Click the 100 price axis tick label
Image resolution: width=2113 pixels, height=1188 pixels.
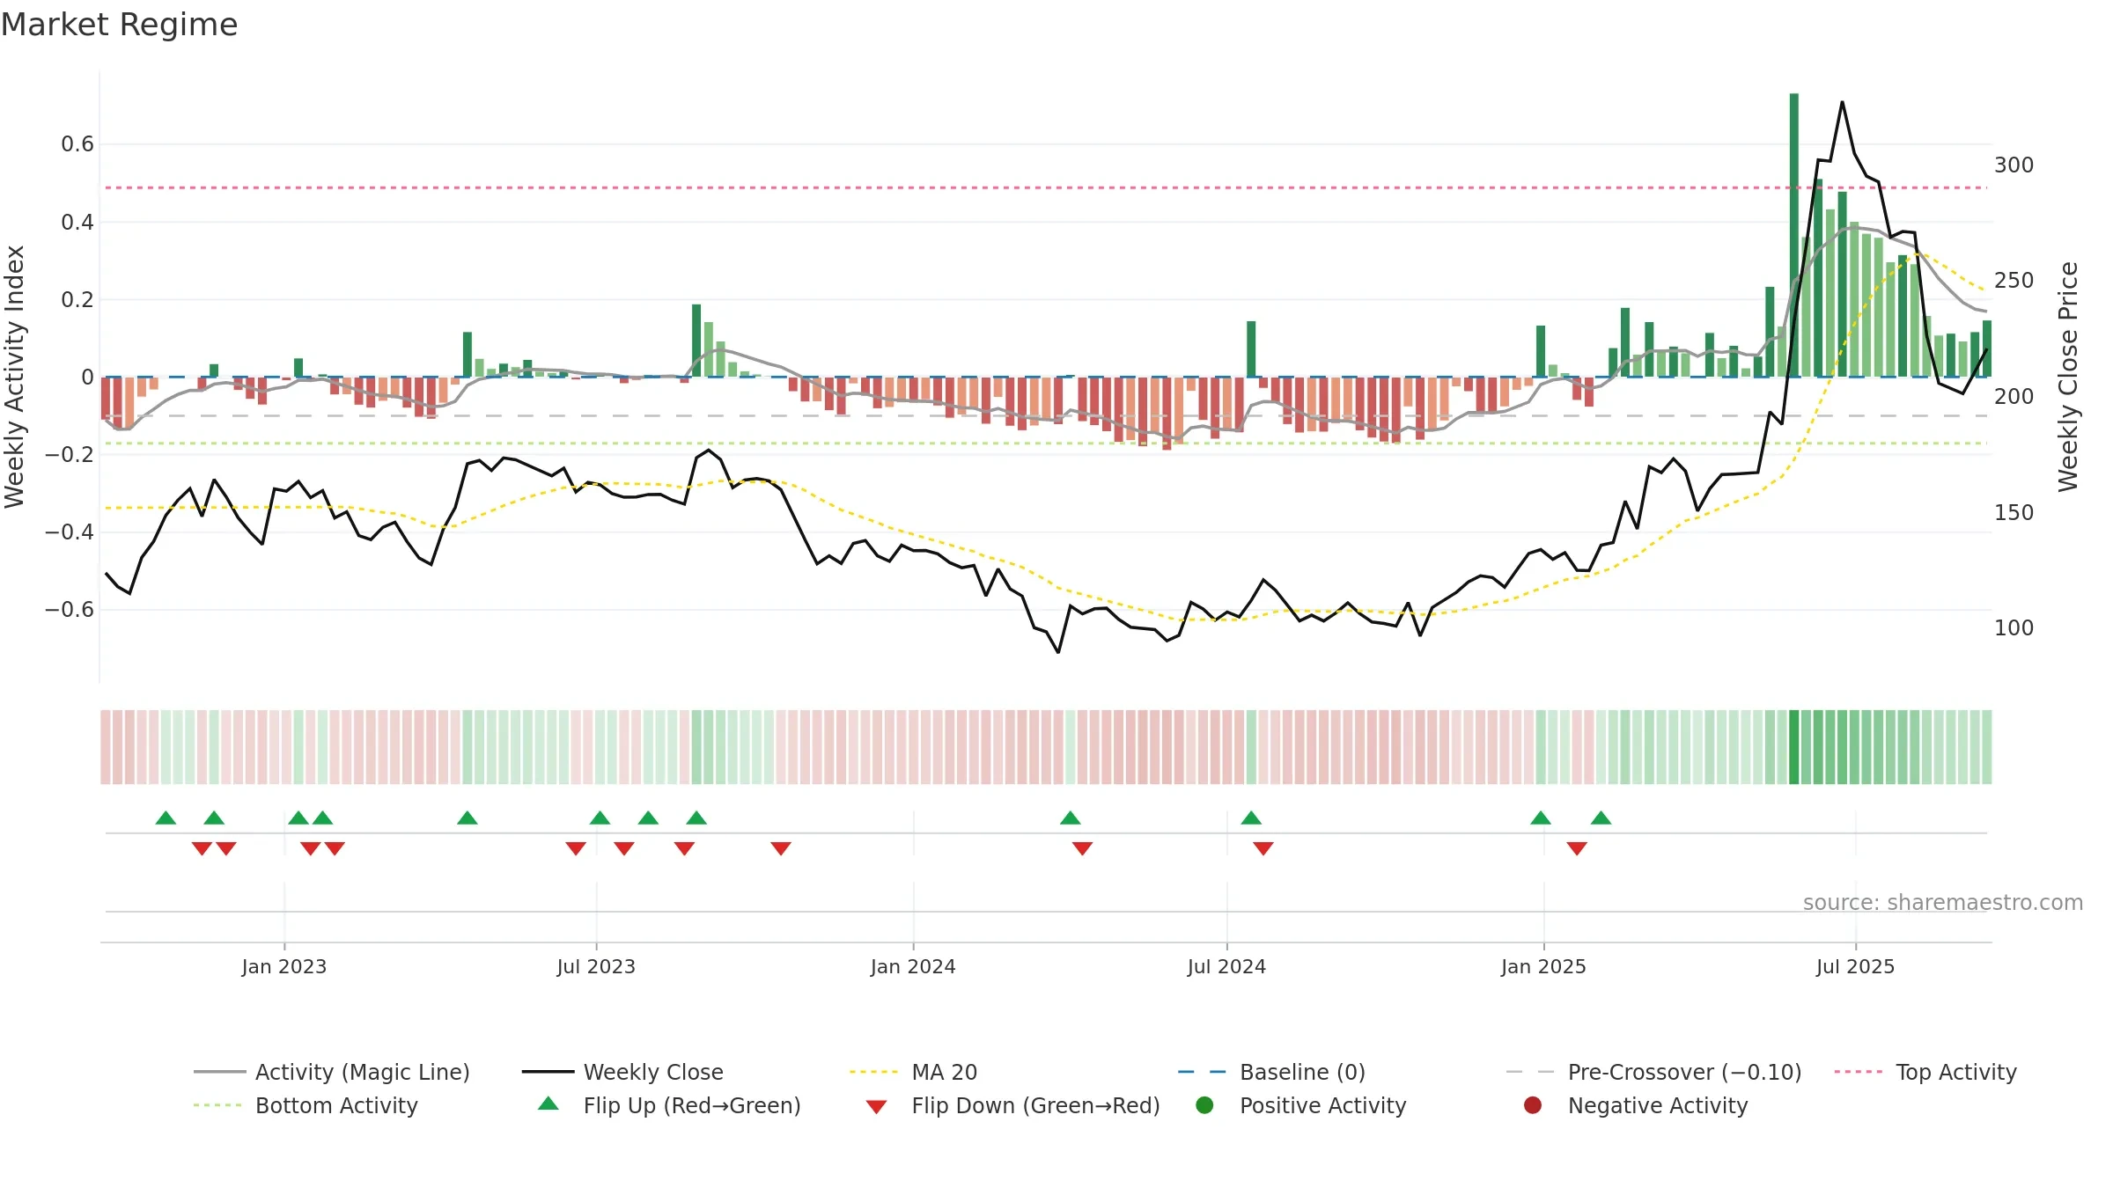click(x=2014, y=628)
